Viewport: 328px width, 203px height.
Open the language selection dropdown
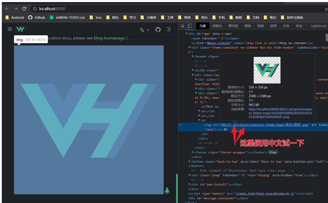145,30
